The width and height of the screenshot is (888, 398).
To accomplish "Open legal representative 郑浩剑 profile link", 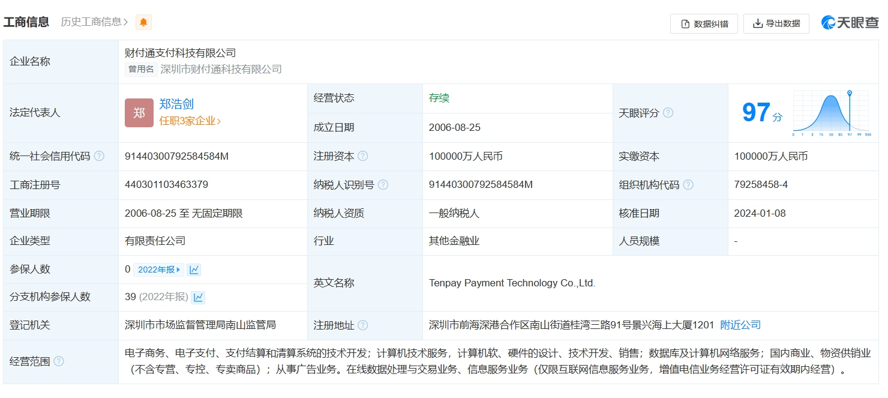I will (176, 104).
